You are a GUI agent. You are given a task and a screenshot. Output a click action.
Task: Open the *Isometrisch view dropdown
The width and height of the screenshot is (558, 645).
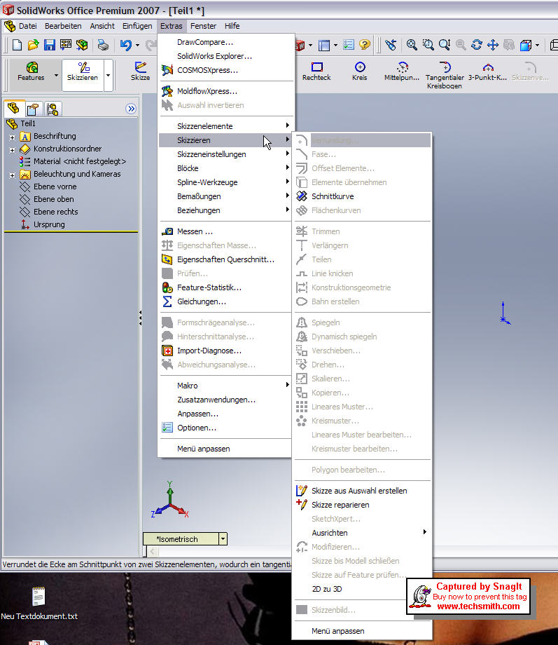coord(223,538)
